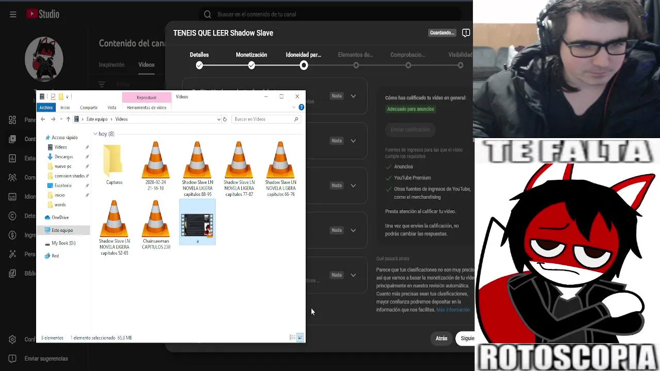Expand the fourth Nada questionnaire row
660x371 pixels.
353,230
